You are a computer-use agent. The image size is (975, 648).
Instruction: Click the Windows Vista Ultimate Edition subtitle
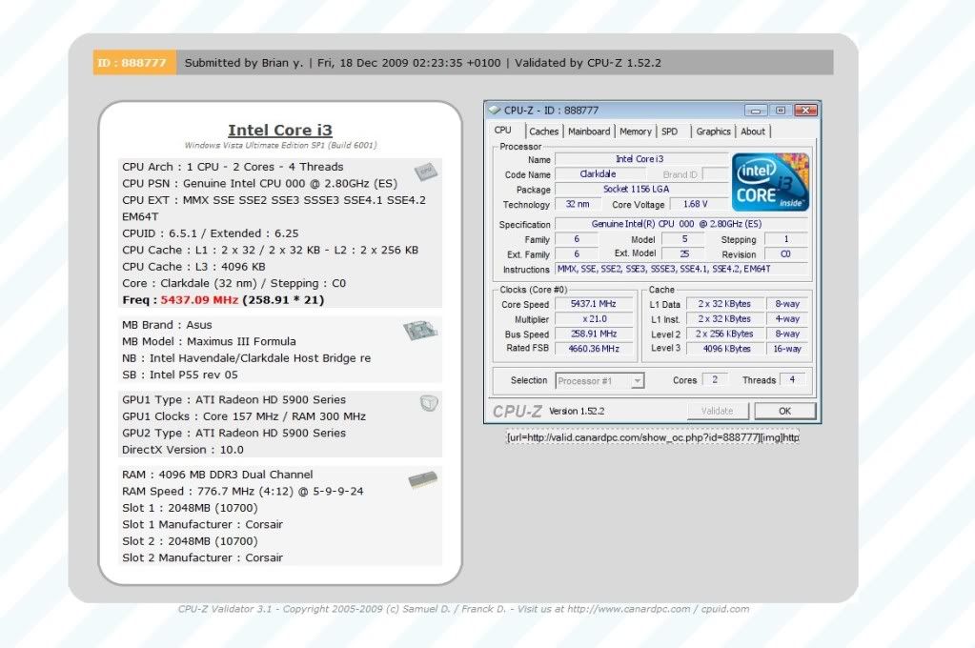pyautogui.click(x=280, y=146)
